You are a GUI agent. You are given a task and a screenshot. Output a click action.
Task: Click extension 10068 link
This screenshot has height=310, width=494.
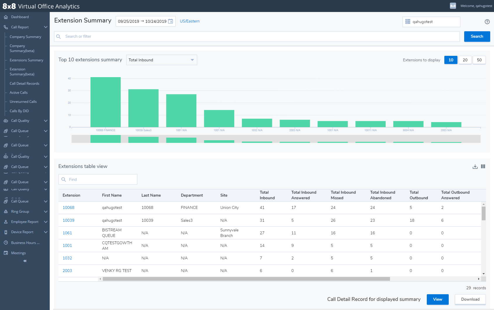point(68,207)
